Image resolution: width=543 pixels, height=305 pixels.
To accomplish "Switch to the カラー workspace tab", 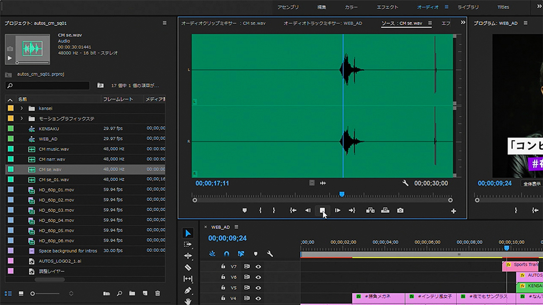I will point(351,7).
